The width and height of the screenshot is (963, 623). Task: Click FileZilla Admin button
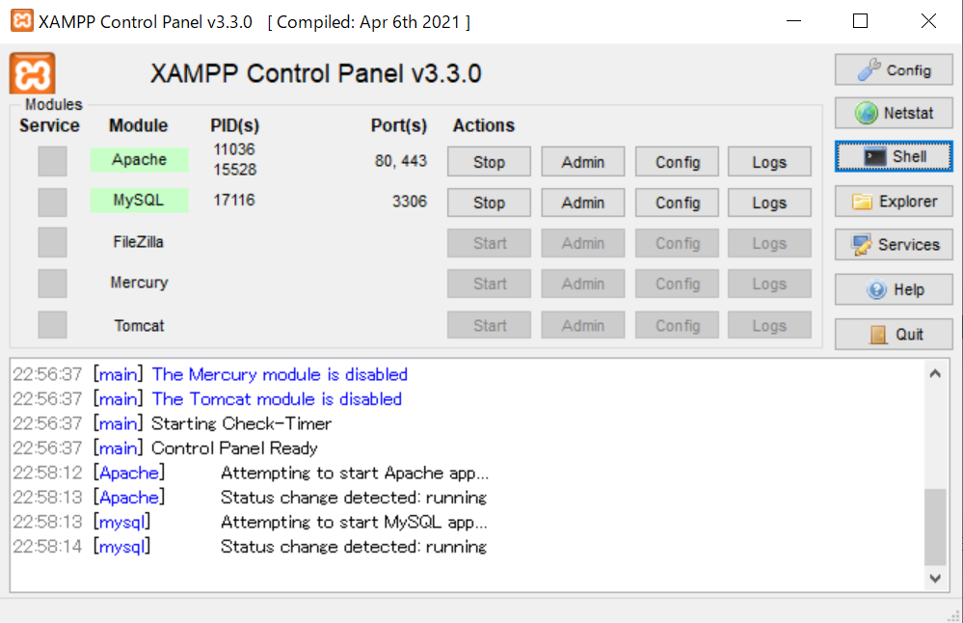pyautogui.click(x=583, y=243)
